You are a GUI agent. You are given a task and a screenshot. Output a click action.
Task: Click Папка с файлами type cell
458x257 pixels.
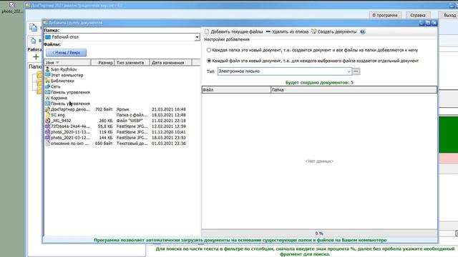pyautogui.click(x=132, y=115)
